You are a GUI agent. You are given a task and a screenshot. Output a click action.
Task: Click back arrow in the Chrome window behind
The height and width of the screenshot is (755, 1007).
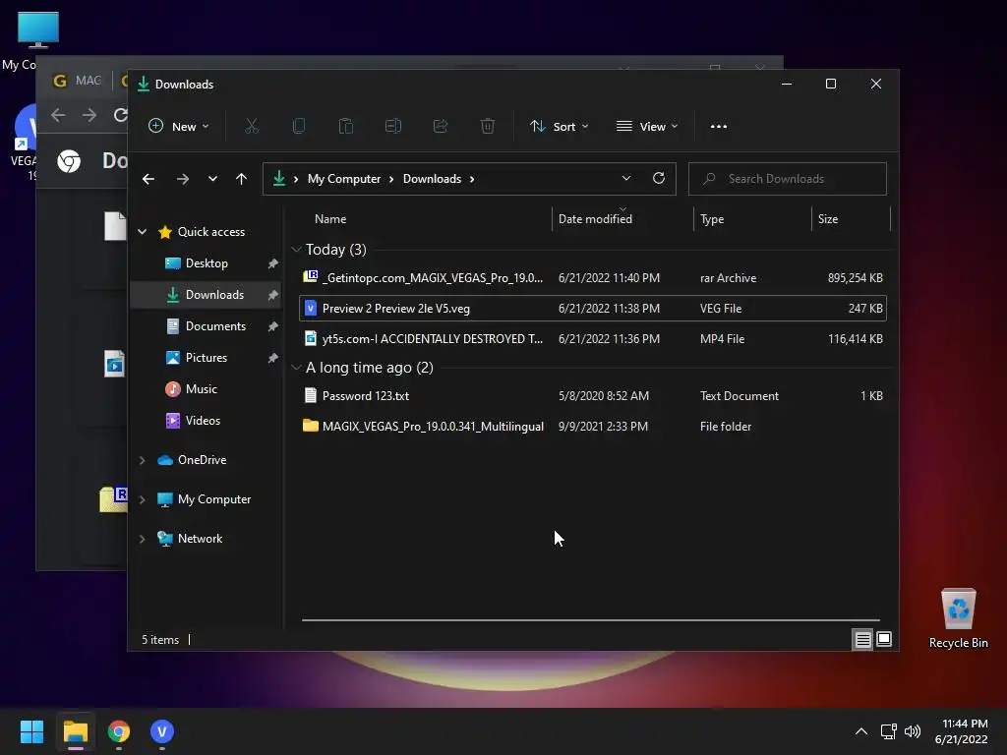[x=58, y=115]
